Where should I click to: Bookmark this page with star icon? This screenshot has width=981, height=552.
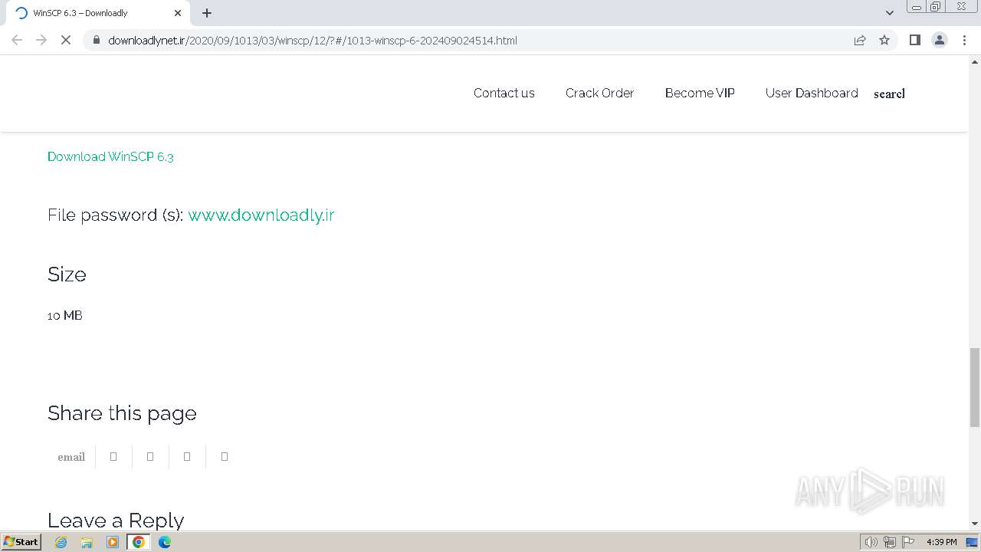tap(884, 40)
